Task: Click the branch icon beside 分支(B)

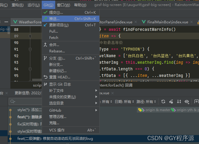Action: tap(45, 58)
